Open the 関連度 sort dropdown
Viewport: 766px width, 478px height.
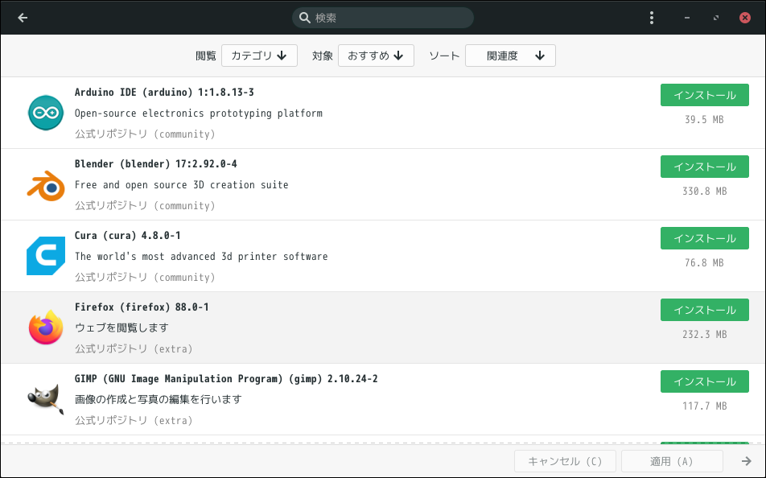510,56
